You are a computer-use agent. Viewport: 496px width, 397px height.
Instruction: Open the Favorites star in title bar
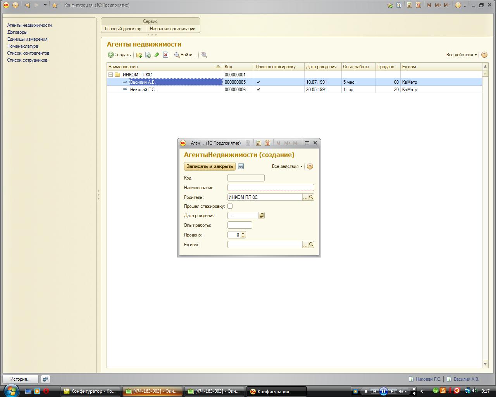[55, 5]
